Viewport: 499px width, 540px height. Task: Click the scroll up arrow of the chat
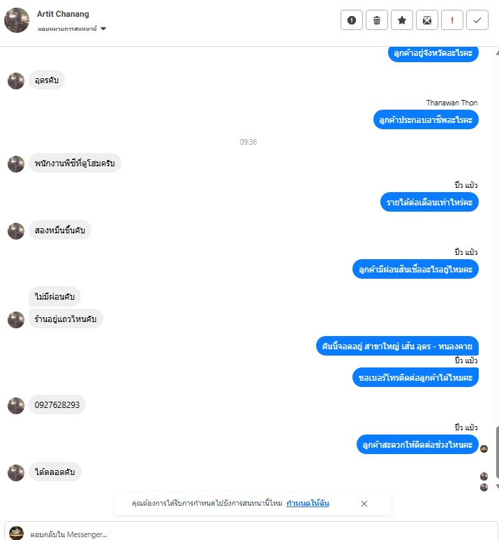click(x=498, y=52)
